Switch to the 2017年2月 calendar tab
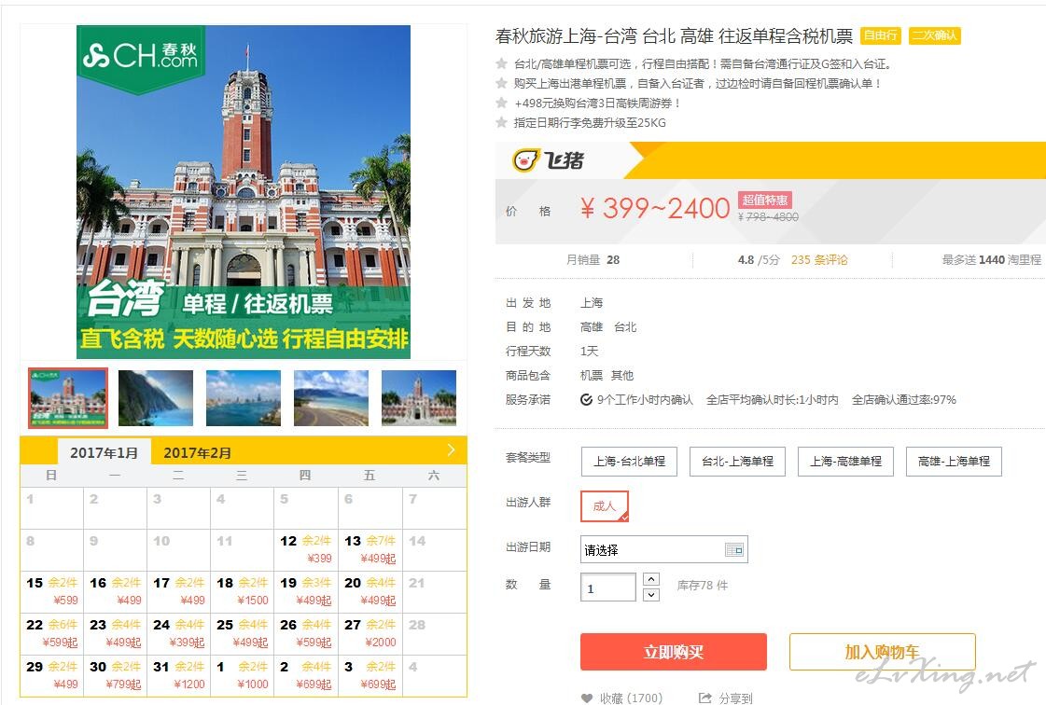 point(198,453)
